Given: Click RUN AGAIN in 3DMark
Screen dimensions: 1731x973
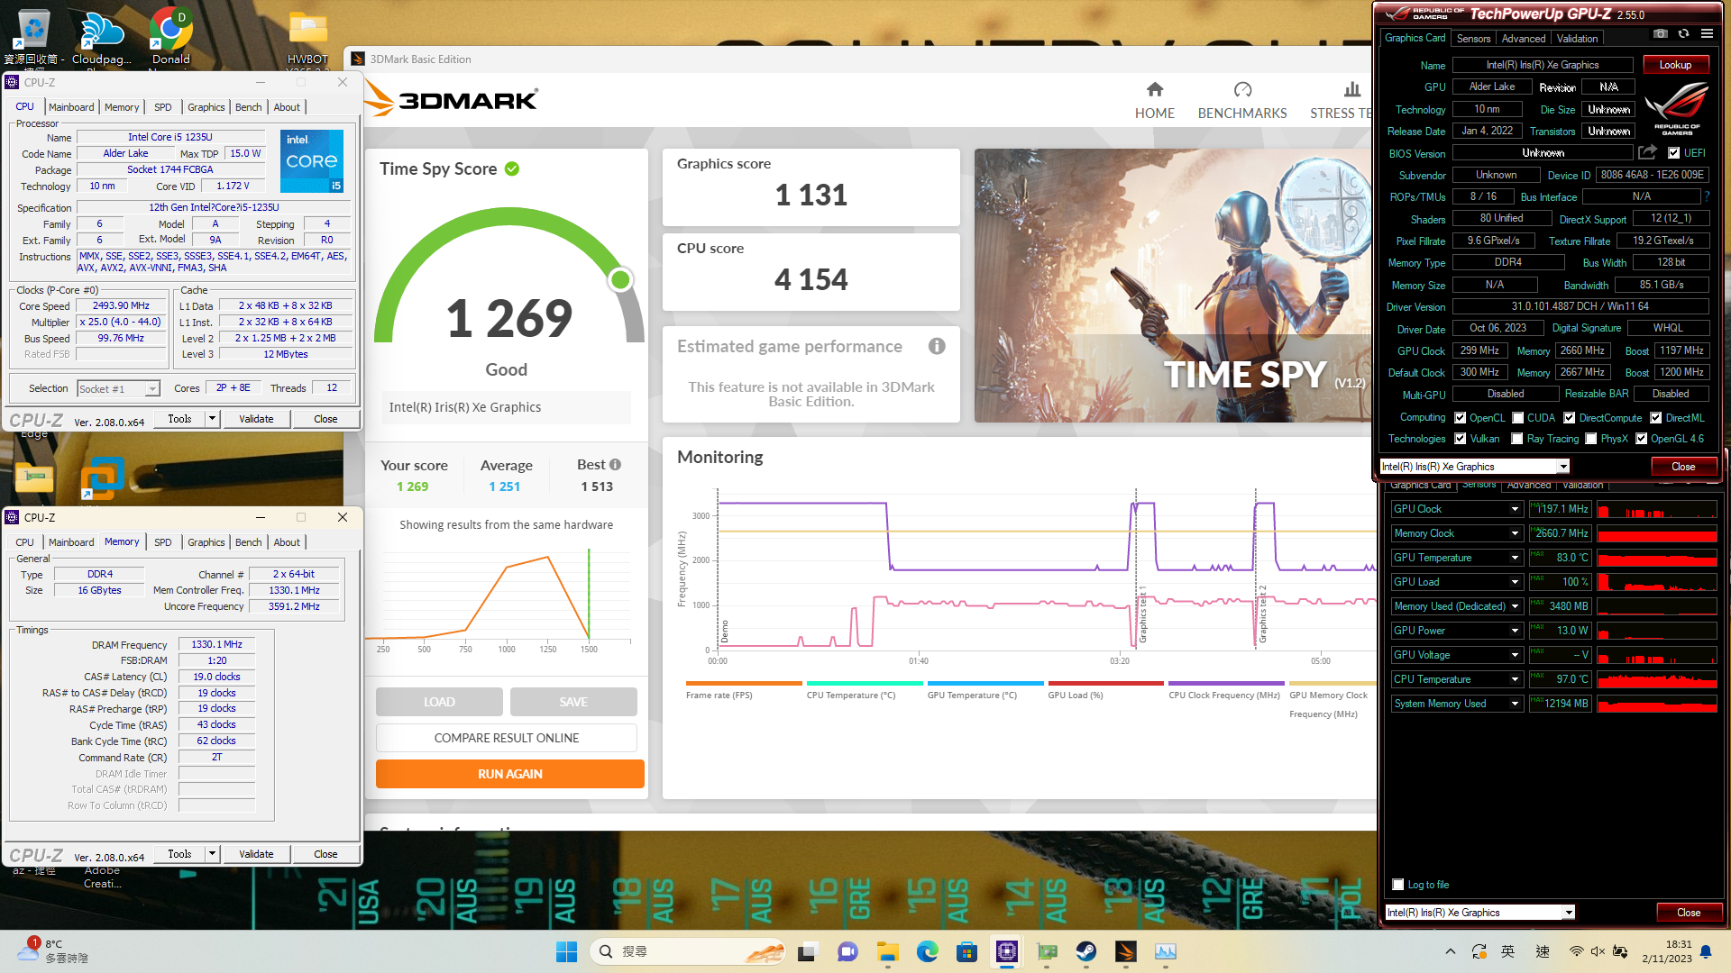Looking at the screenshot, I should click(x=509, y=774).
